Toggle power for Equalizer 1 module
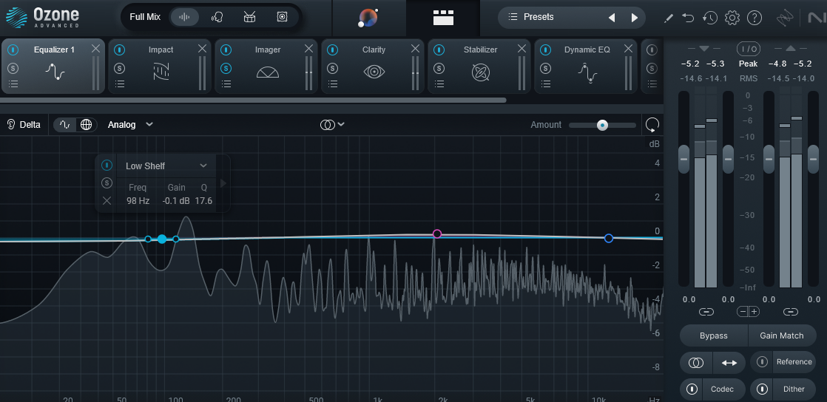 pos(13,50)
